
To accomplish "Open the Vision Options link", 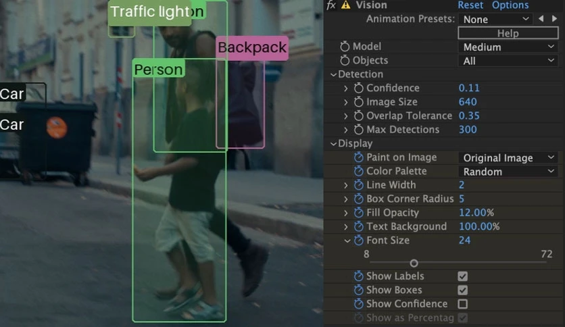I will (x=510, y=5).
